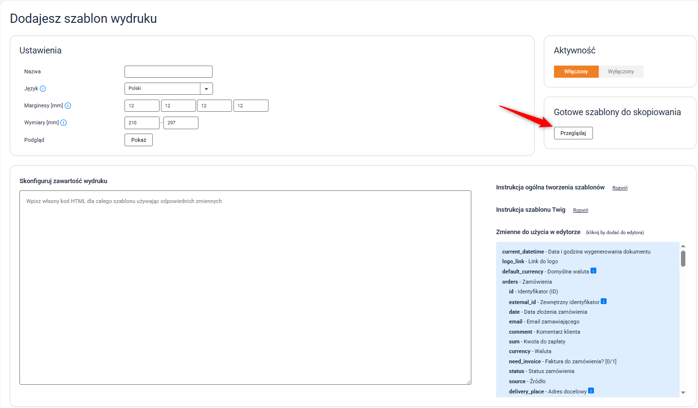Click the info badge after default_currency

(593, 271)
